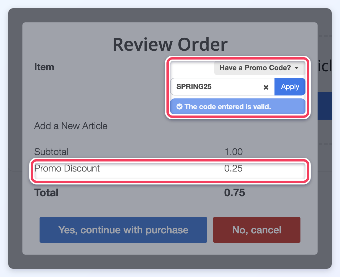The height and width of the screenshot is (277, 340).
Task: Click the No, cancel button
Action: (x=257, y=230)
